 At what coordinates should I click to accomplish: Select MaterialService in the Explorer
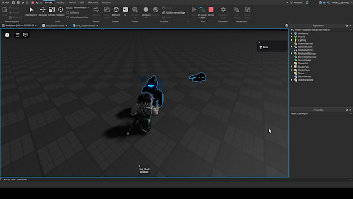(x=305, y=44)
